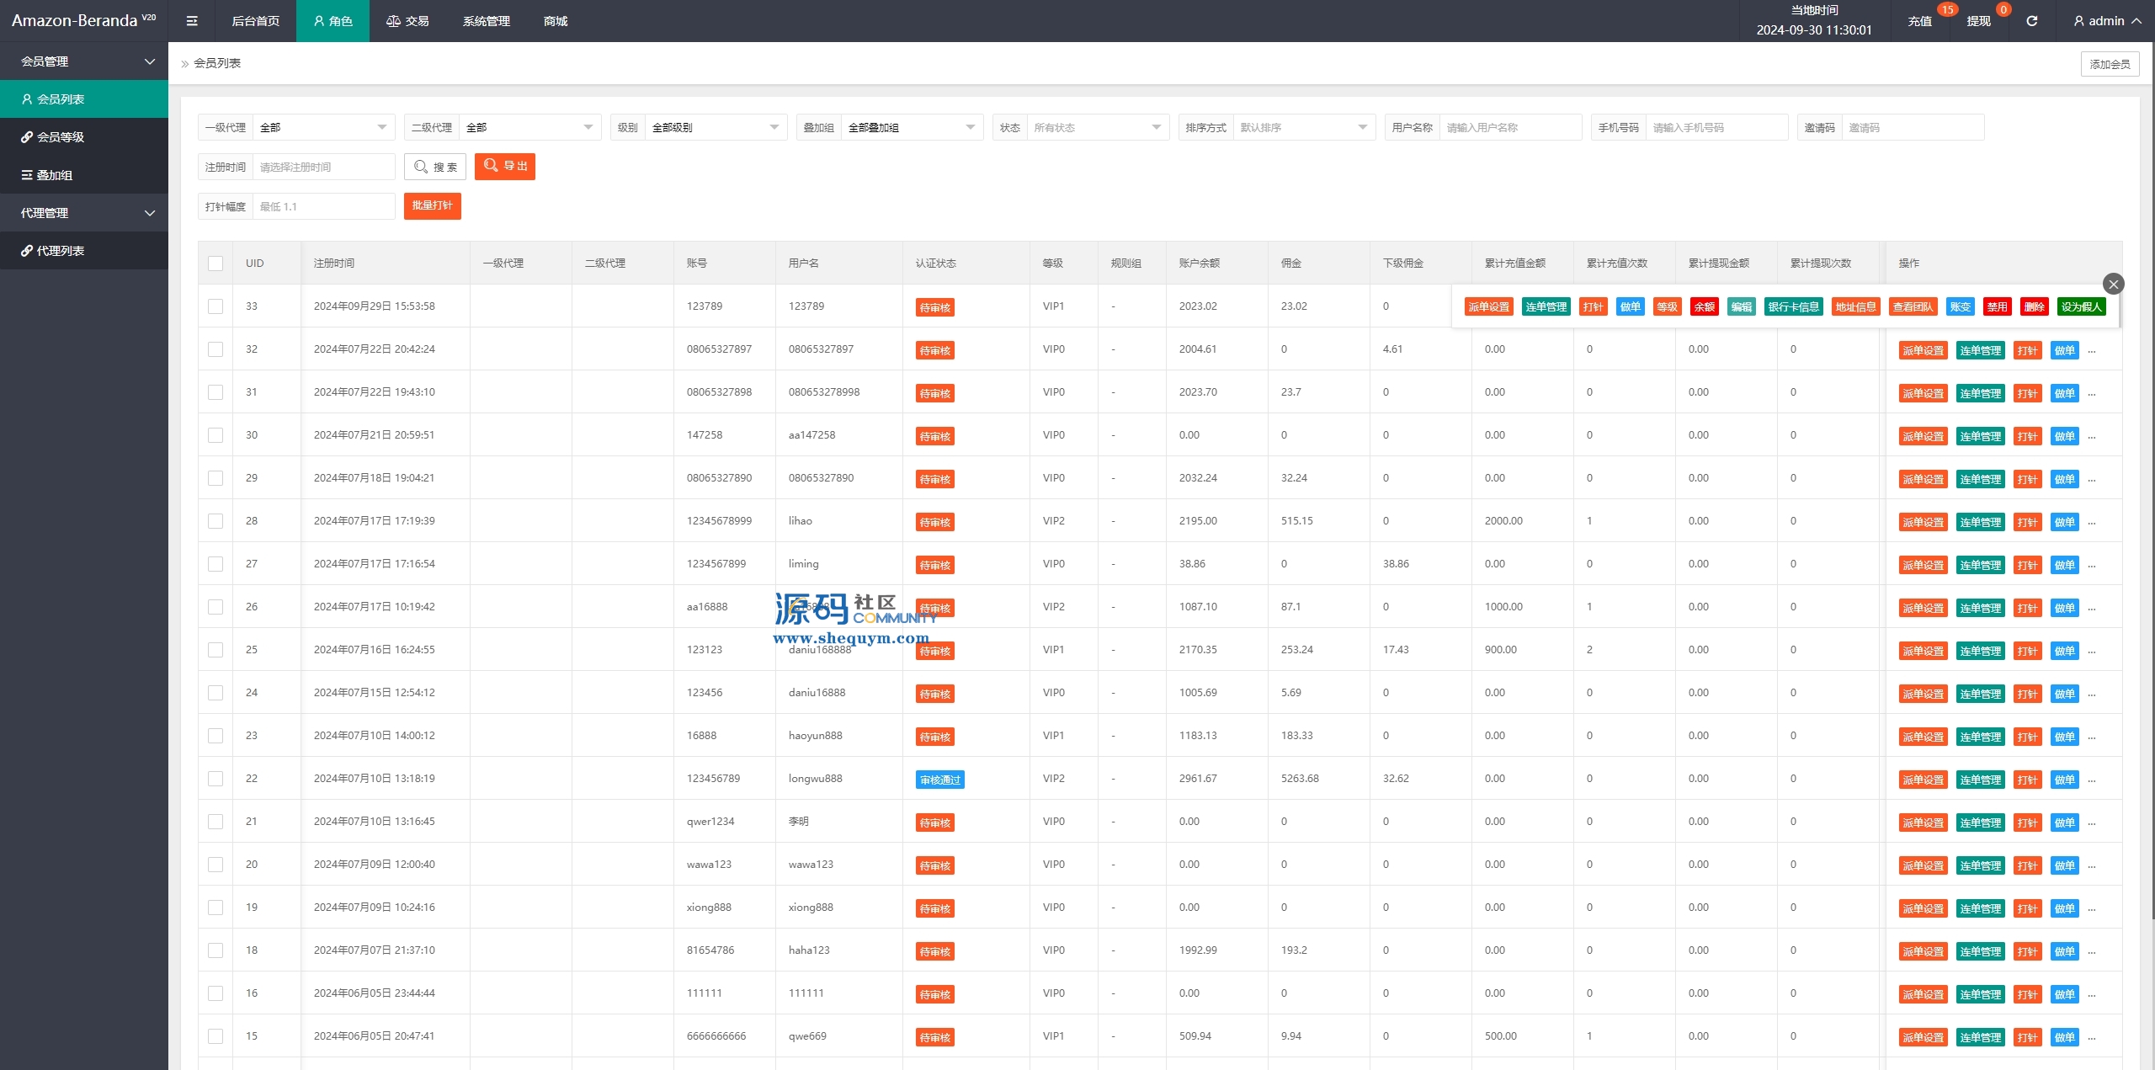
Task: Close the expanded action buttons popup
Action: pos(2113,284)
